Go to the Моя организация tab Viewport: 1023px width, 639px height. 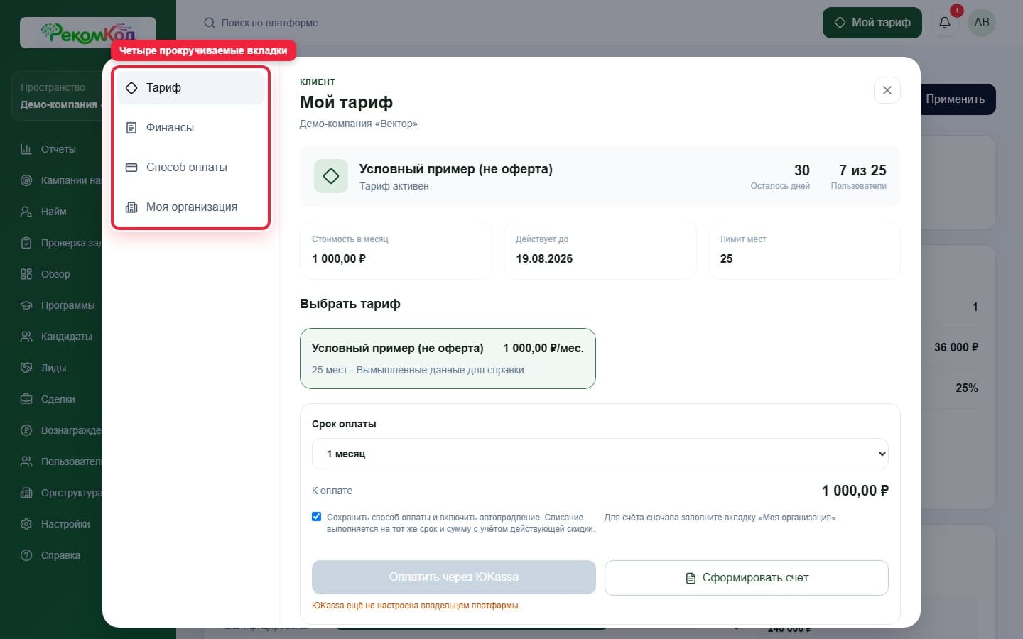190,207
